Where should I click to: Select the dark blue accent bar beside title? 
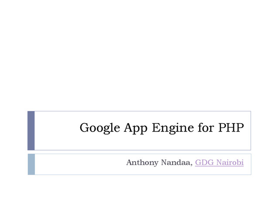pyautogui.click(x=31, y=131)
